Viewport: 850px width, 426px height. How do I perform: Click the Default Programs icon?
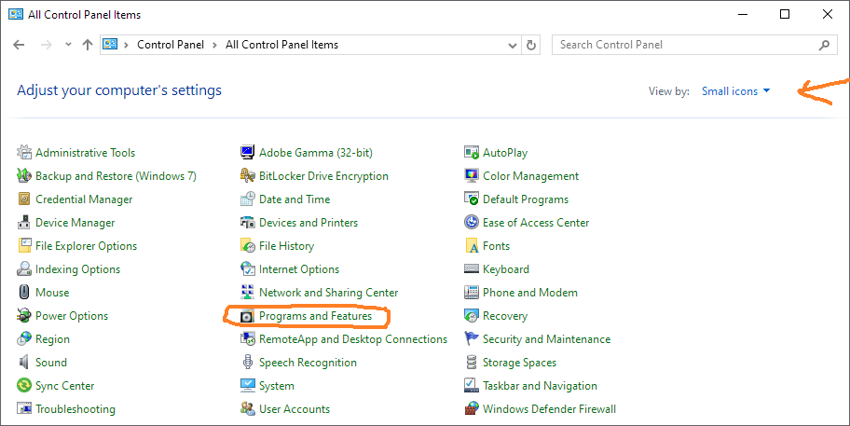coord(472,199)
